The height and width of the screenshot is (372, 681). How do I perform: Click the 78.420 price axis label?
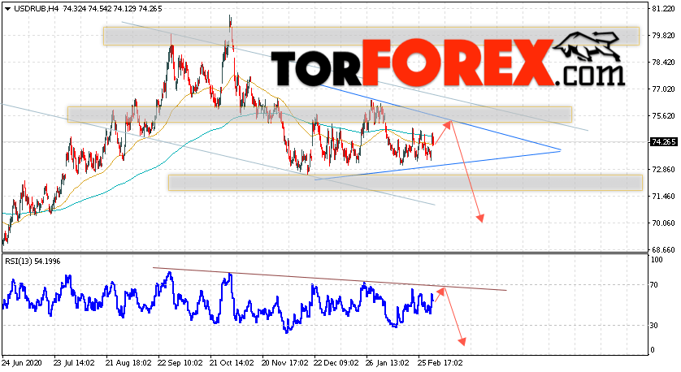[664, 63]
